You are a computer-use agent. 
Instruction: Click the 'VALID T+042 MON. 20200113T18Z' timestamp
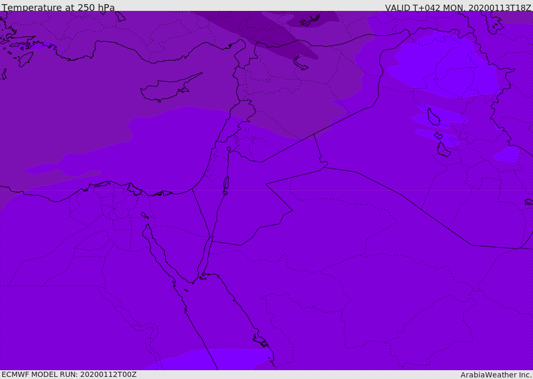point(458,7)
